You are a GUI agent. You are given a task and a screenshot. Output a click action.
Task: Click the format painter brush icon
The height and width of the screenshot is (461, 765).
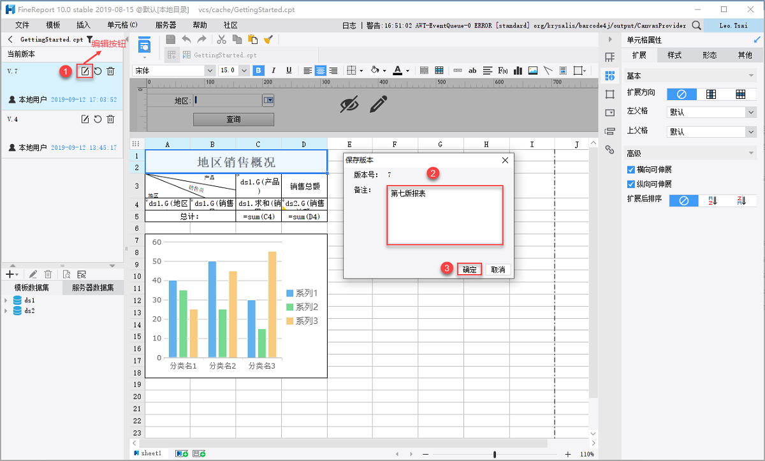268,40
